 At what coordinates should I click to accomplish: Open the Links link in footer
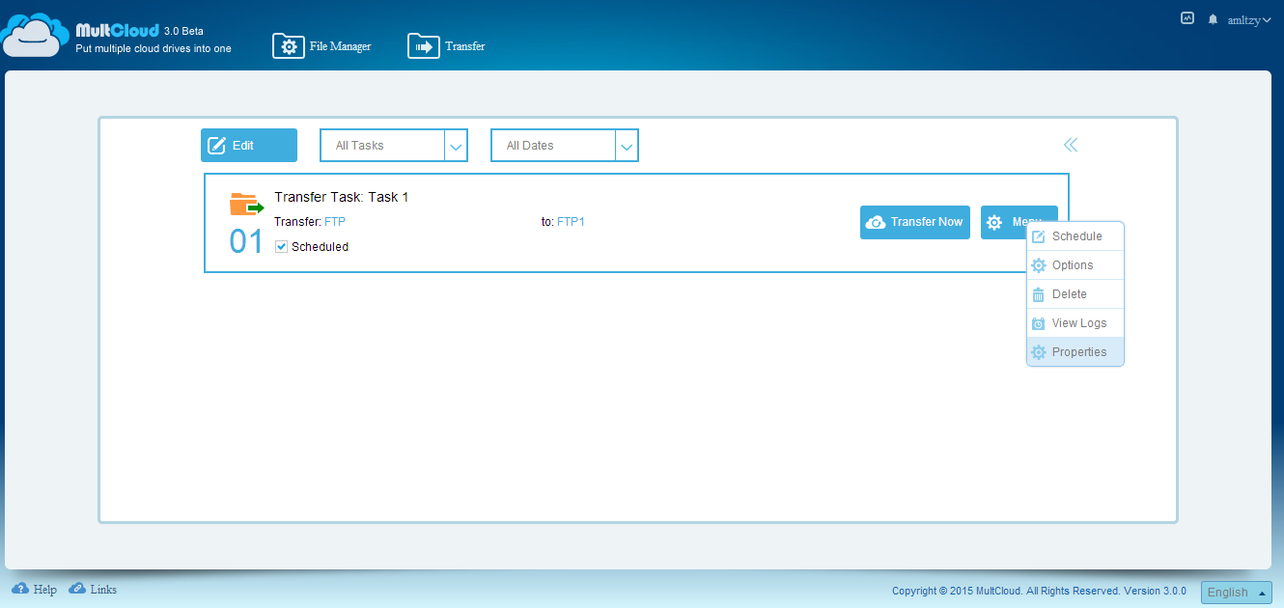93,589
